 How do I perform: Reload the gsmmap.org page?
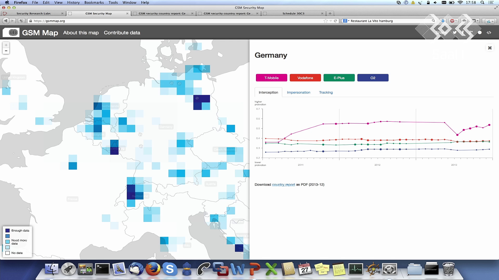pyautogui.click(x=335, y=21)
